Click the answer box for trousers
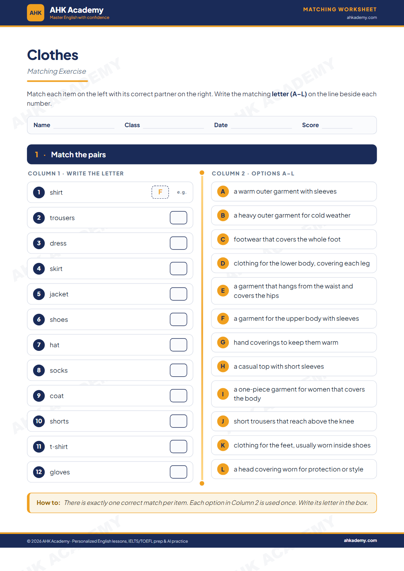Viewport: 404px width, 571px height. [178, 218]
